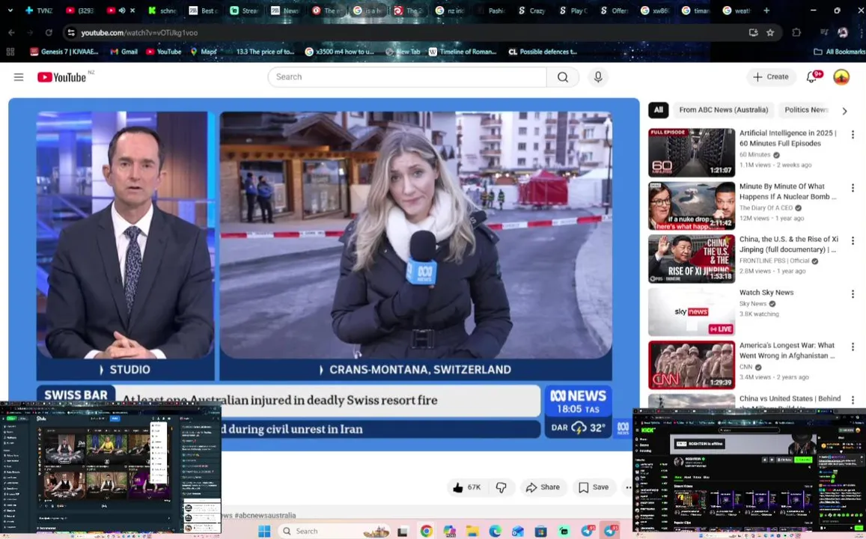
Task: Open YouTube notifications bell
Action: pyautogui.click(x=811, y=77)
